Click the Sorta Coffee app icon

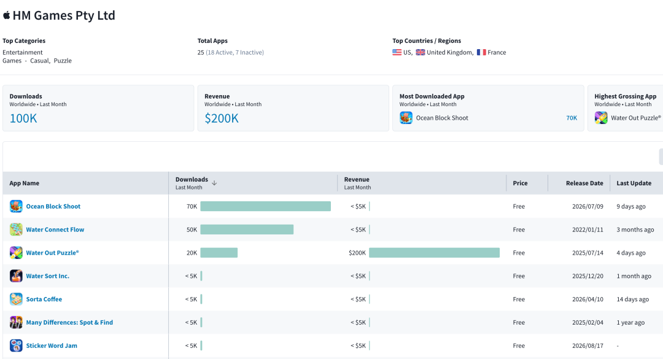click(16, 299)
